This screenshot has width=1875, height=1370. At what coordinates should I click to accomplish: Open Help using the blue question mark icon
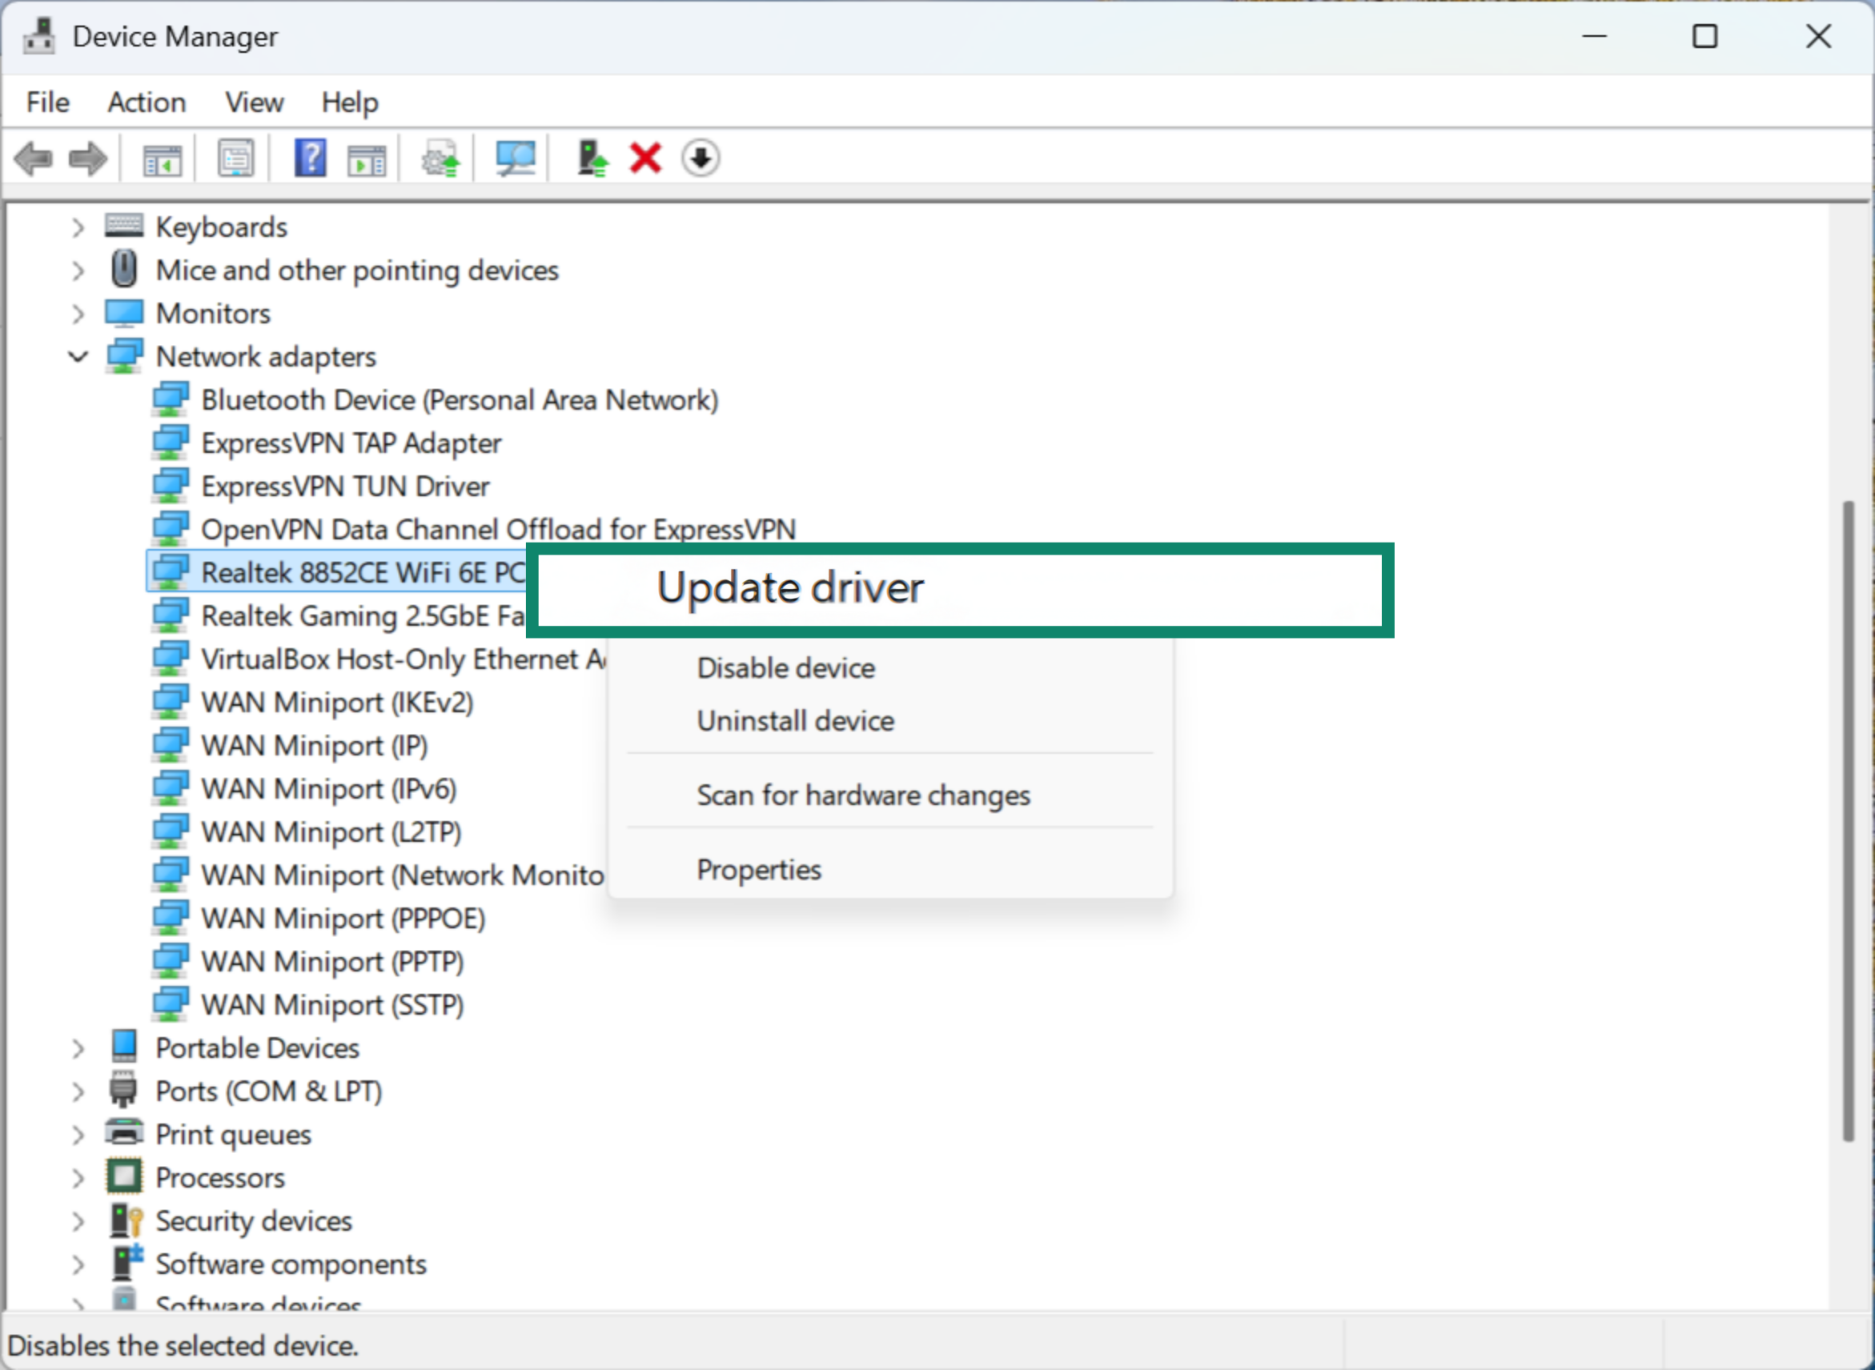coord(308,158)
